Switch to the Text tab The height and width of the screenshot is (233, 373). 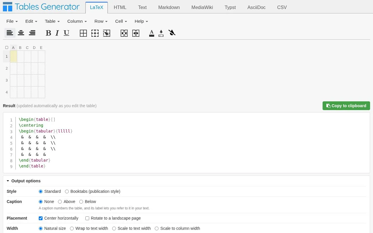click(x=142, y=8)
